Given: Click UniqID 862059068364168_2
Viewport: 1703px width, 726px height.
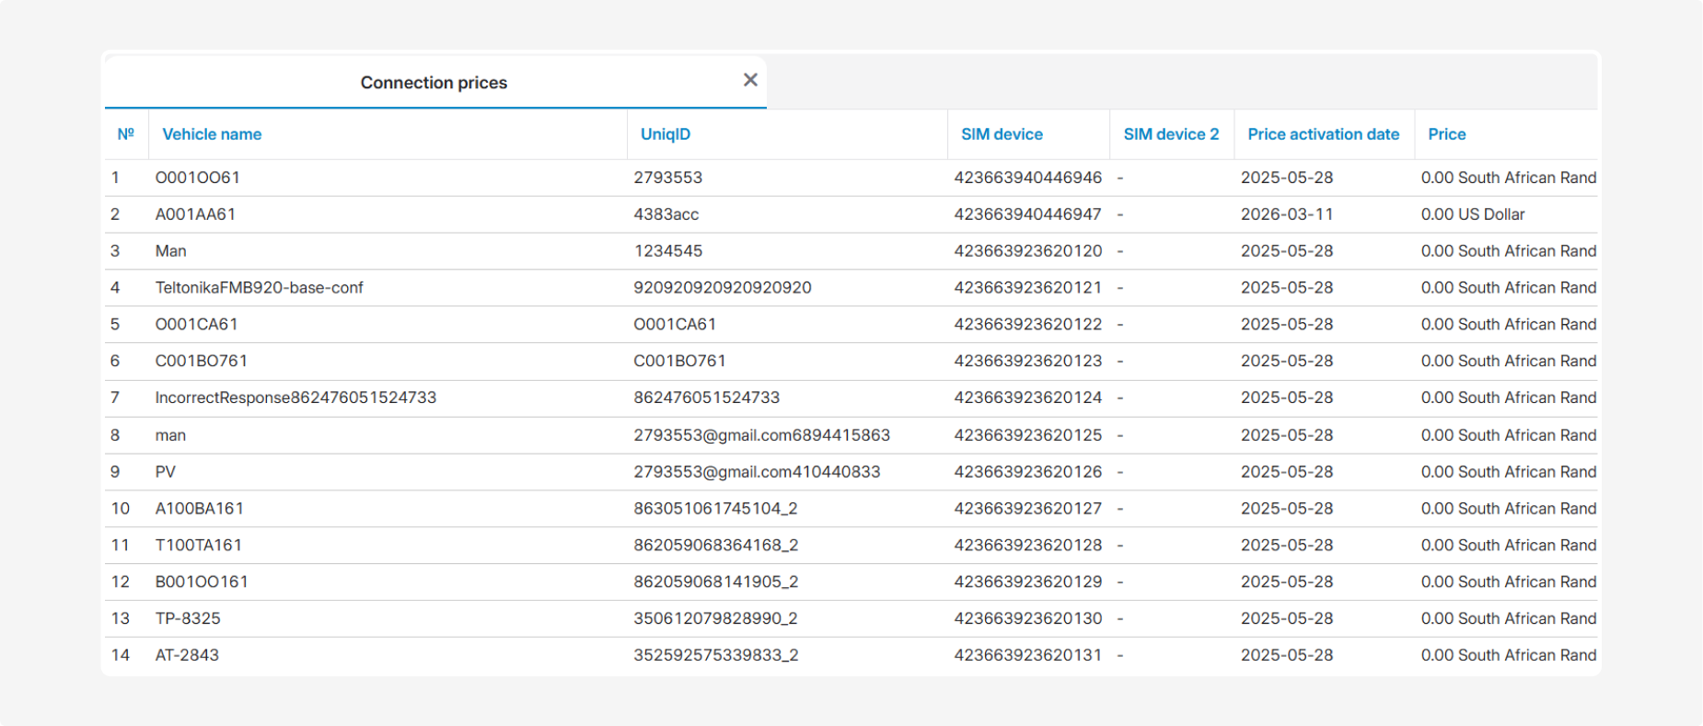Looking at the screenshot, I should 715,546.
